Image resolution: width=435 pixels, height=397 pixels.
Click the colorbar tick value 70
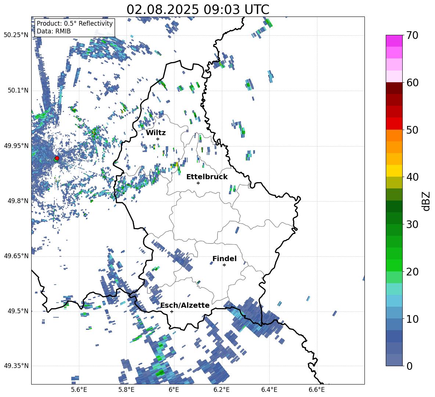[x=412, y=36]
